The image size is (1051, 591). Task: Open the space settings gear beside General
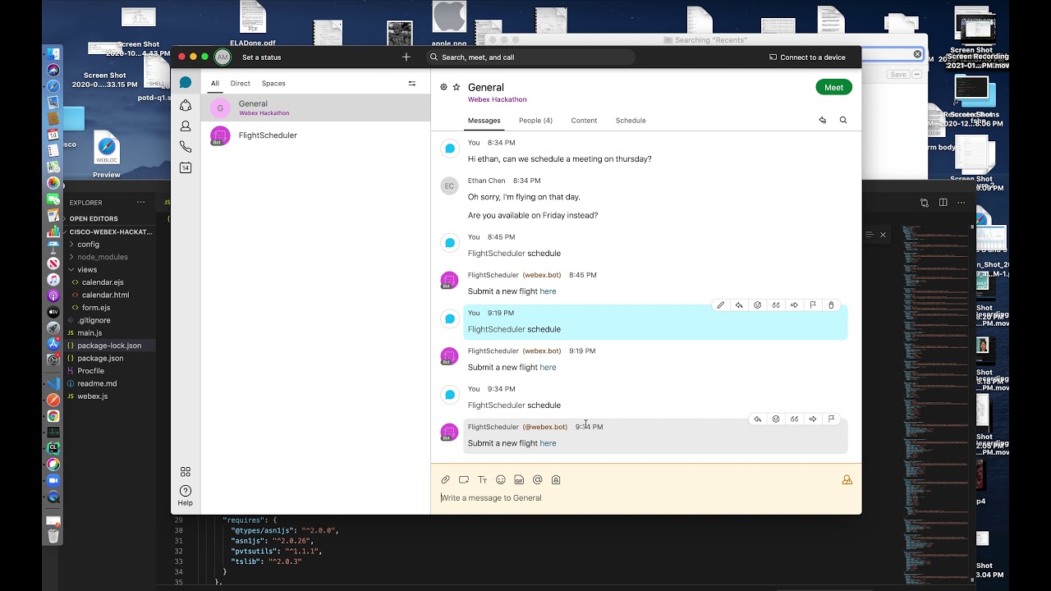(x=443, y=87)
